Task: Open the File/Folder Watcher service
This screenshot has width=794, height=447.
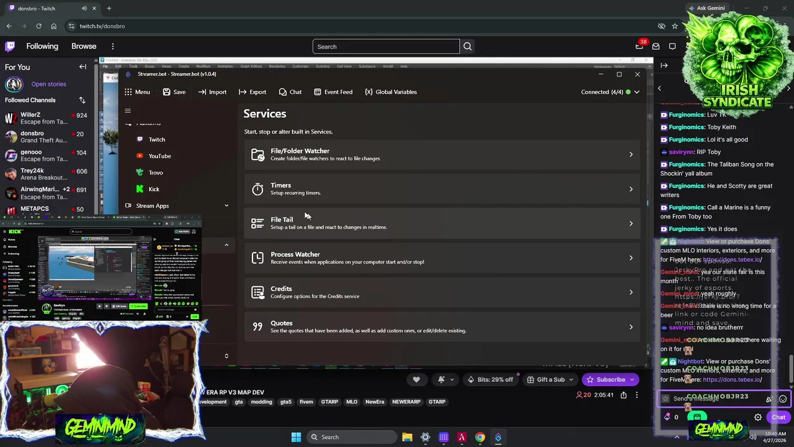Action: (x=442, y=155)
